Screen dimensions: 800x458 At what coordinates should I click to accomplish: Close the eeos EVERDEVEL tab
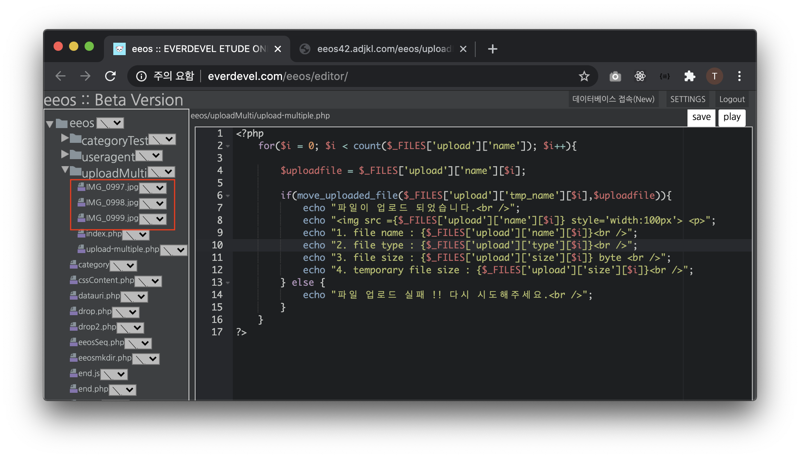coord(278,49)
